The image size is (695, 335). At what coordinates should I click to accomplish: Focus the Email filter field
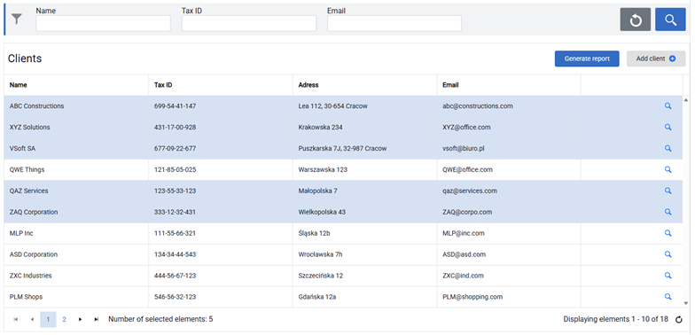tap(394, 23)
